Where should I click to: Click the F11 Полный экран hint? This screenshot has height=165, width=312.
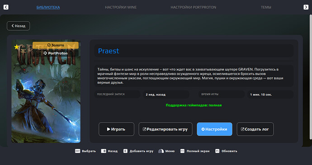pos(195,151)
